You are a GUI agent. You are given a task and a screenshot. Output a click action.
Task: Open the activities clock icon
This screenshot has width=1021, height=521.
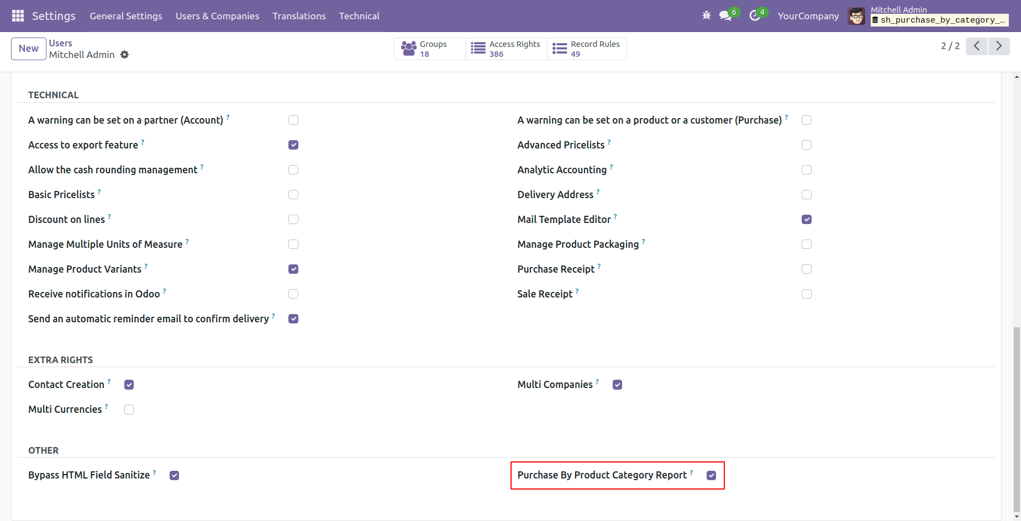pos(755,16)
